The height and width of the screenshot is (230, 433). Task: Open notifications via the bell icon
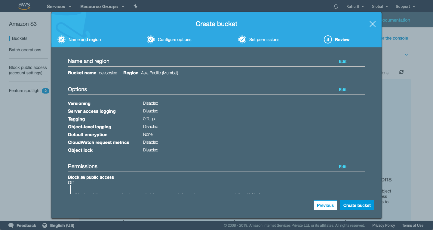pos(336,6)
